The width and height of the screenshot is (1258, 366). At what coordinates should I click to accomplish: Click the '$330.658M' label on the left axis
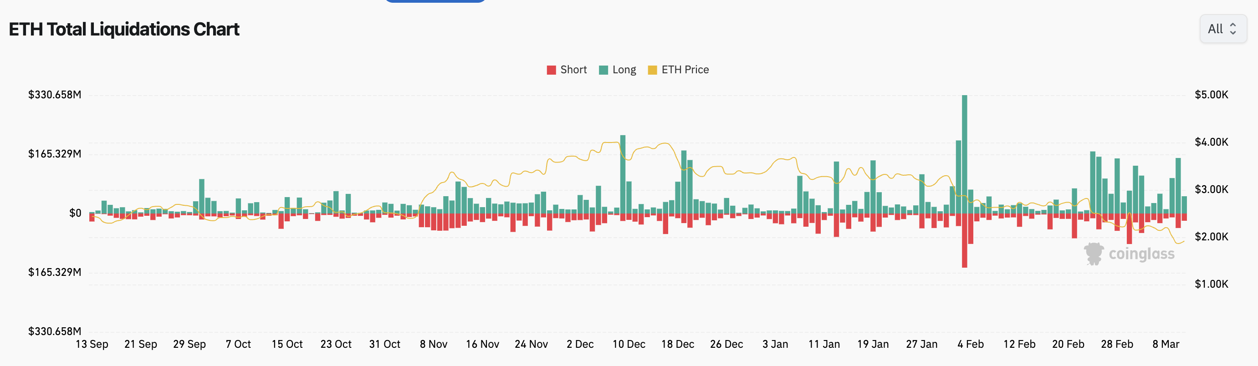point(55,94)
